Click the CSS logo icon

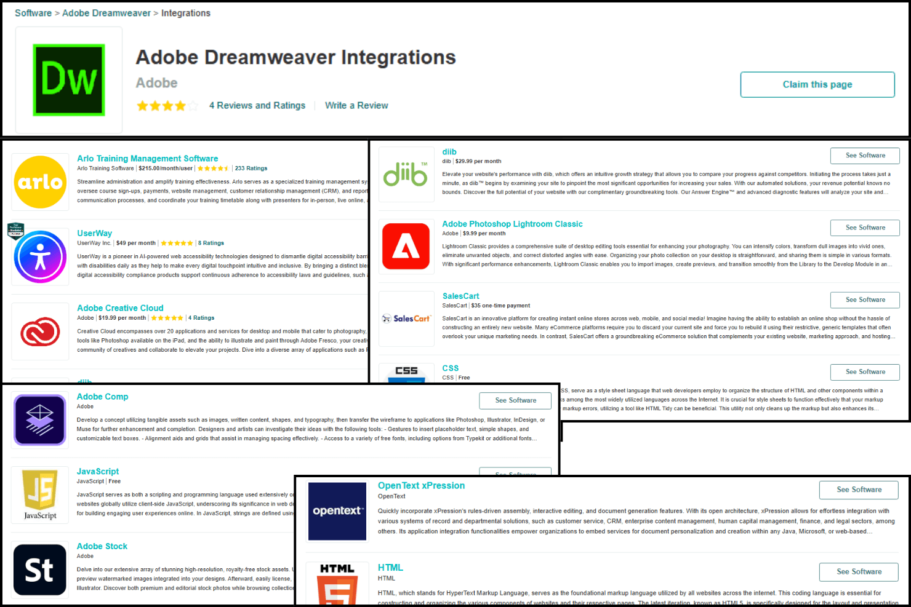click(406, 374)
